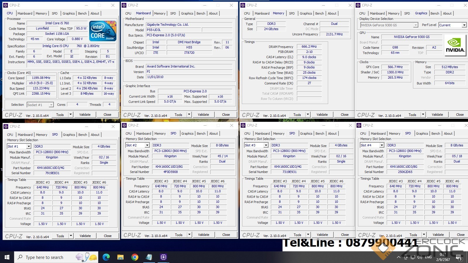Click the volume speaker tray icon
The height and width of the screenshot is (263, 468).
click(420, 257)
